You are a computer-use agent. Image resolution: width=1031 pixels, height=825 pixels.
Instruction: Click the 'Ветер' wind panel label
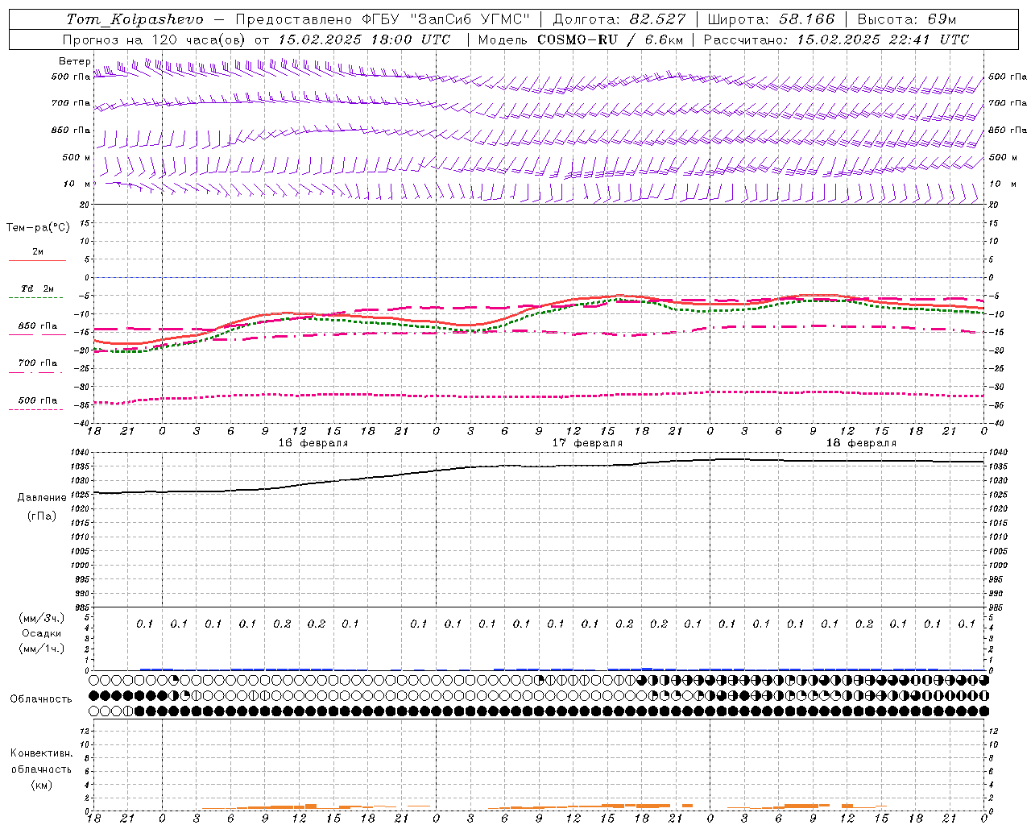(74, 61)
